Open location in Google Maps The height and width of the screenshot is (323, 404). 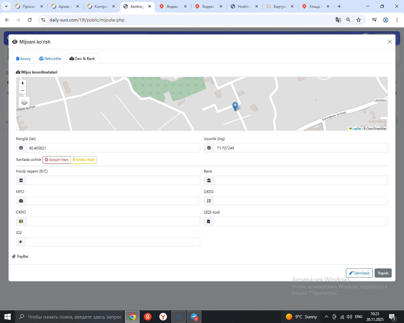coord(56,160)
